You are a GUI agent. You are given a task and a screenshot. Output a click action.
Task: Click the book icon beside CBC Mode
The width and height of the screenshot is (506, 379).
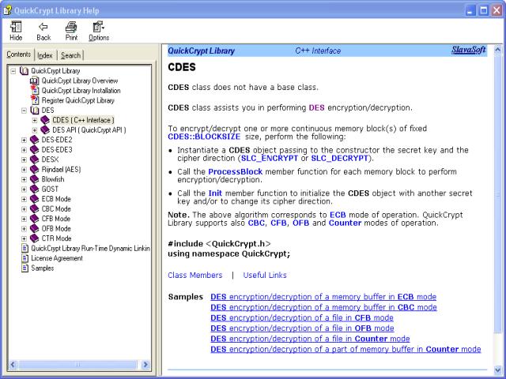pos(35,208)
